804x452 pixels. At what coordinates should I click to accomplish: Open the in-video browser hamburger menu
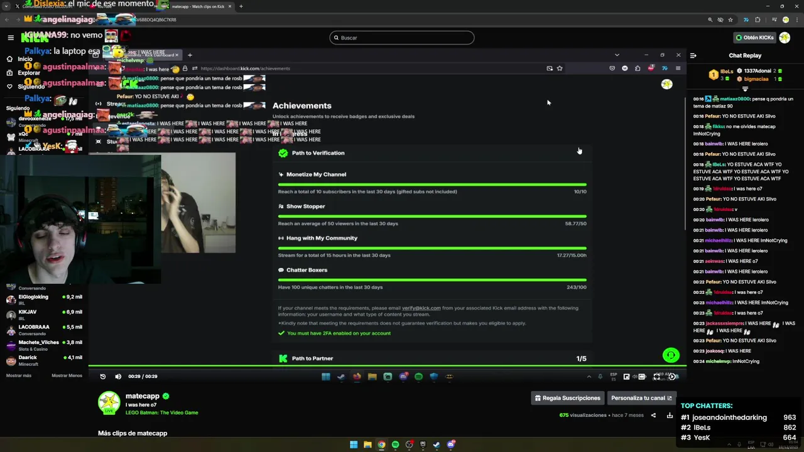point(678,68)
